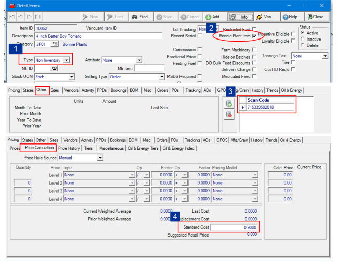Click the add scan code icon
Viewport: 337px width, 262px height.
point(229,104)
